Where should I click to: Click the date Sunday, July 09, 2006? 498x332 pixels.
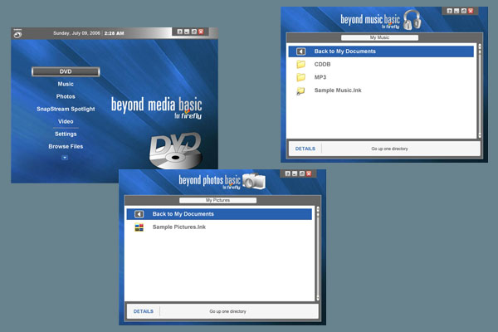point(76,33)
